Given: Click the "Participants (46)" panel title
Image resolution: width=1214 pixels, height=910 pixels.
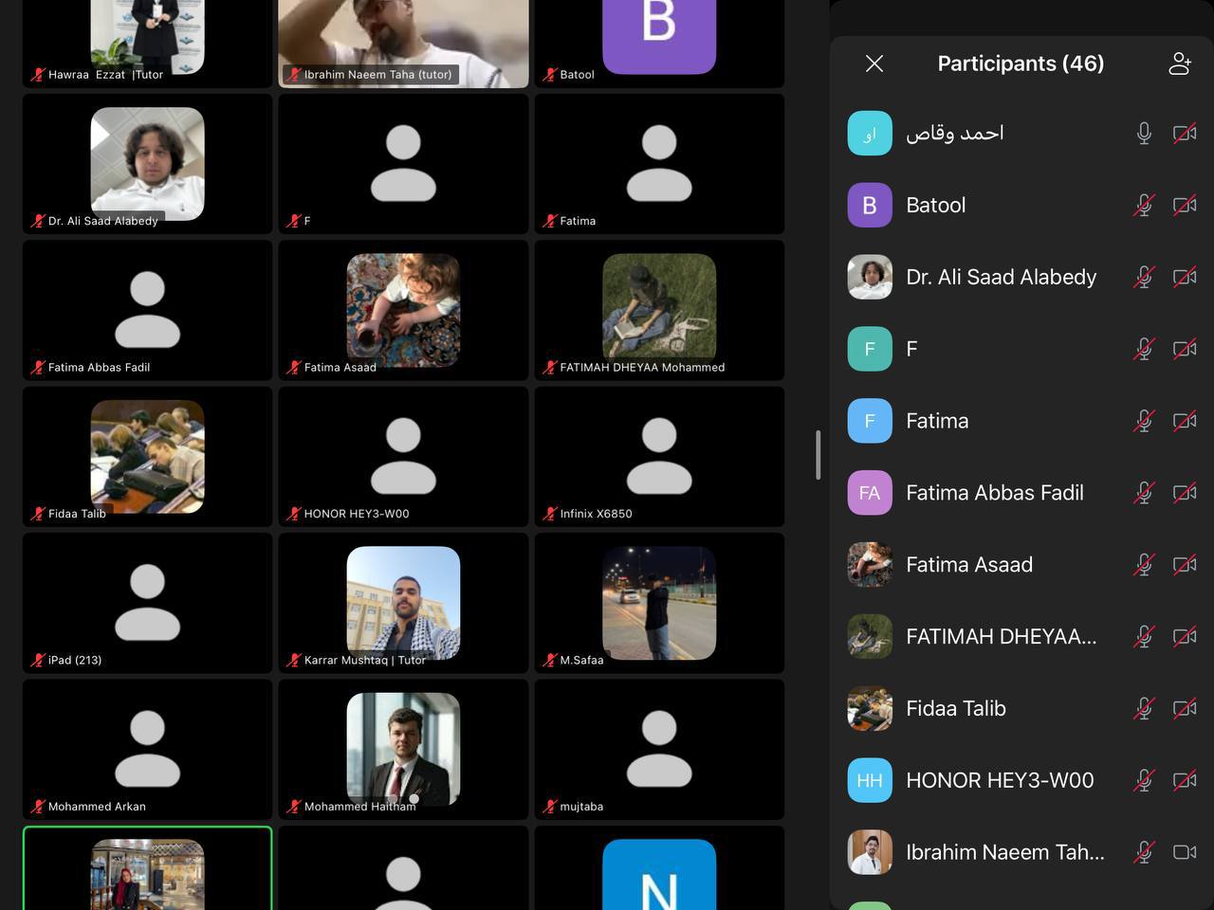Looking at the screenshot, I should (1021, 64).
